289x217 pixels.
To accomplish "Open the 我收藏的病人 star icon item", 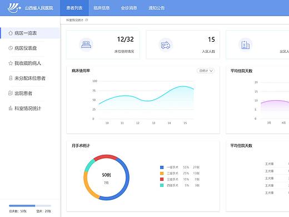I will click(x=11, y=63).
